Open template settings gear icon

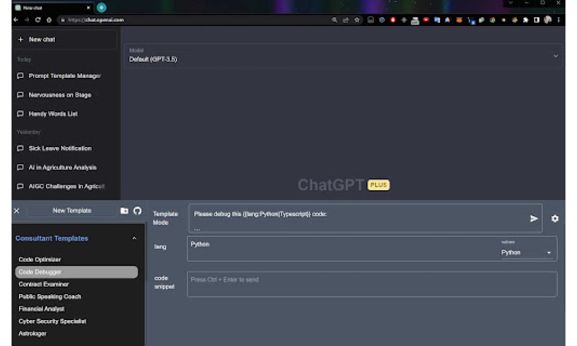(x=555, y=219)
